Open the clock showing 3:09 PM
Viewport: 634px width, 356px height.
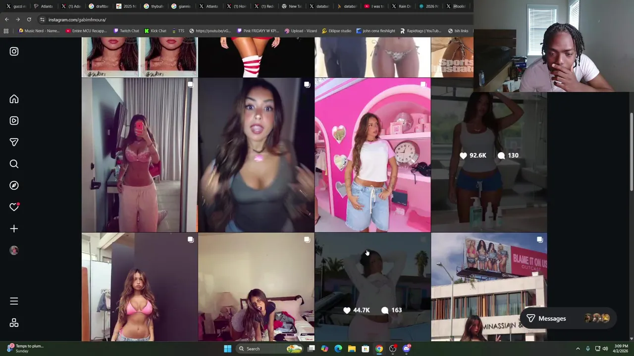(x=621, y=349)
